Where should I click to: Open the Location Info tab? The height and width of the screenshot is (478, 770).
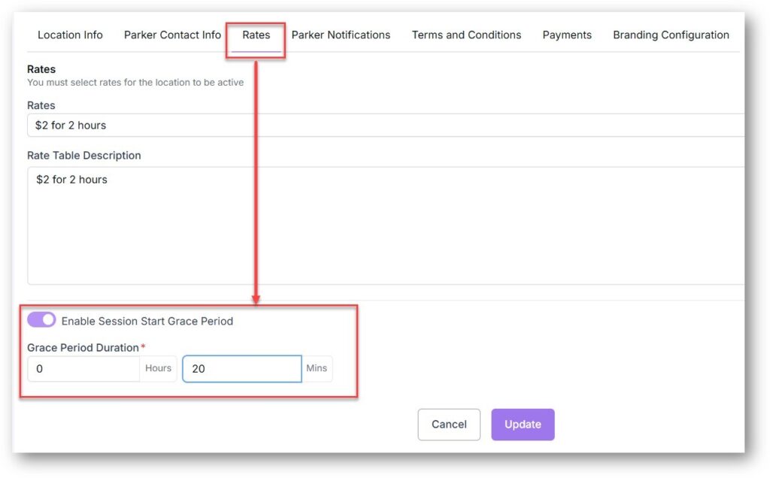pyautogui.click(x=70, y=35)
